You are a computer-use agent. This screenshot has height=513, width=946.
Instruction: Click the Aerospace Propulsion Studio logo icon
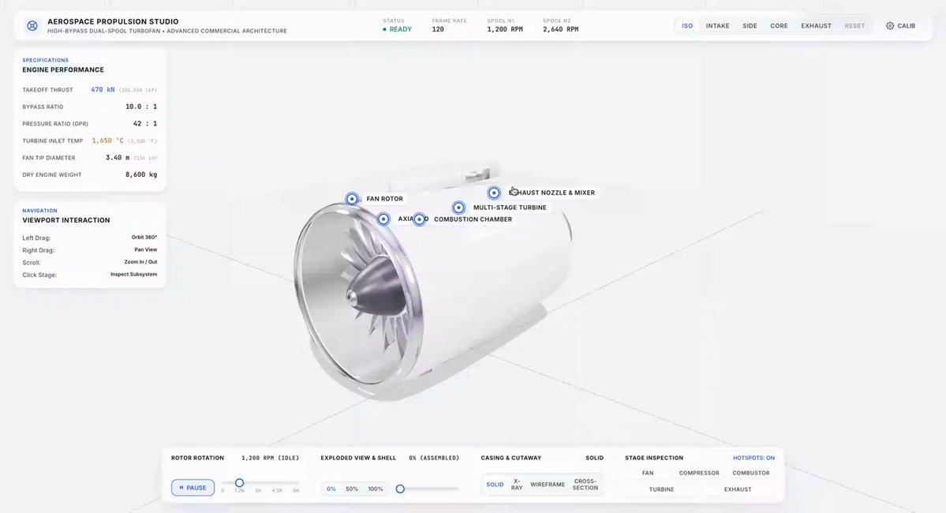32,25
